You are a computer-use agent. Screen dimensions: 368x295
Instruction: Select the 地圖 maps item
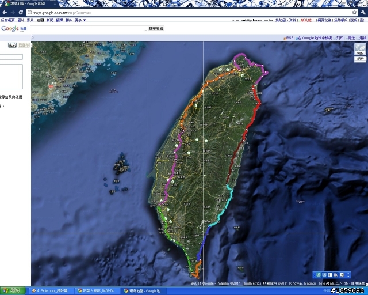(x=40, y=20)
